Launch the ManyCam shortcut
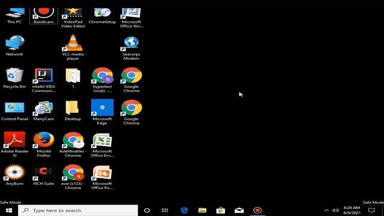384x216 pixels. click(x=44, y=110)
